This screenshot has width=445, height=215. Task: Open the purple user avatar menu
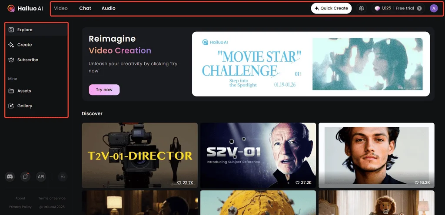(x=434, y=8)
